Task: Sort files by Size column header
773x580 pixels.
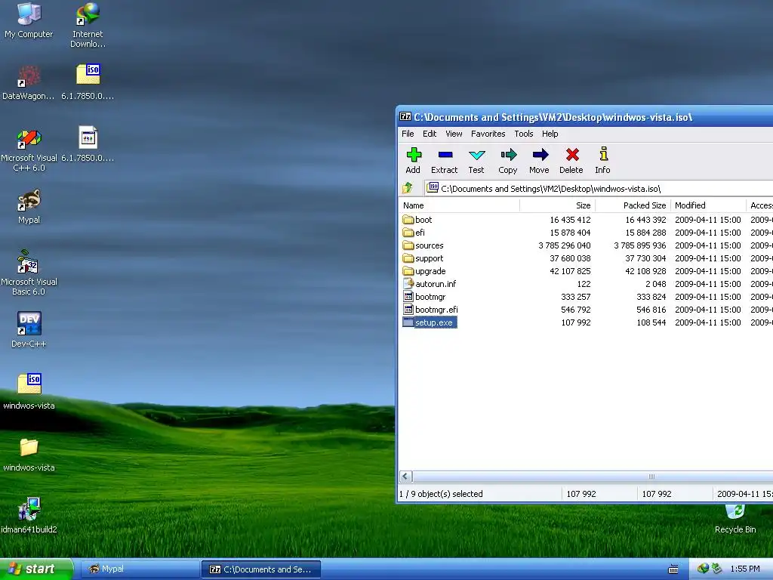Action: [x=558, y=205]
